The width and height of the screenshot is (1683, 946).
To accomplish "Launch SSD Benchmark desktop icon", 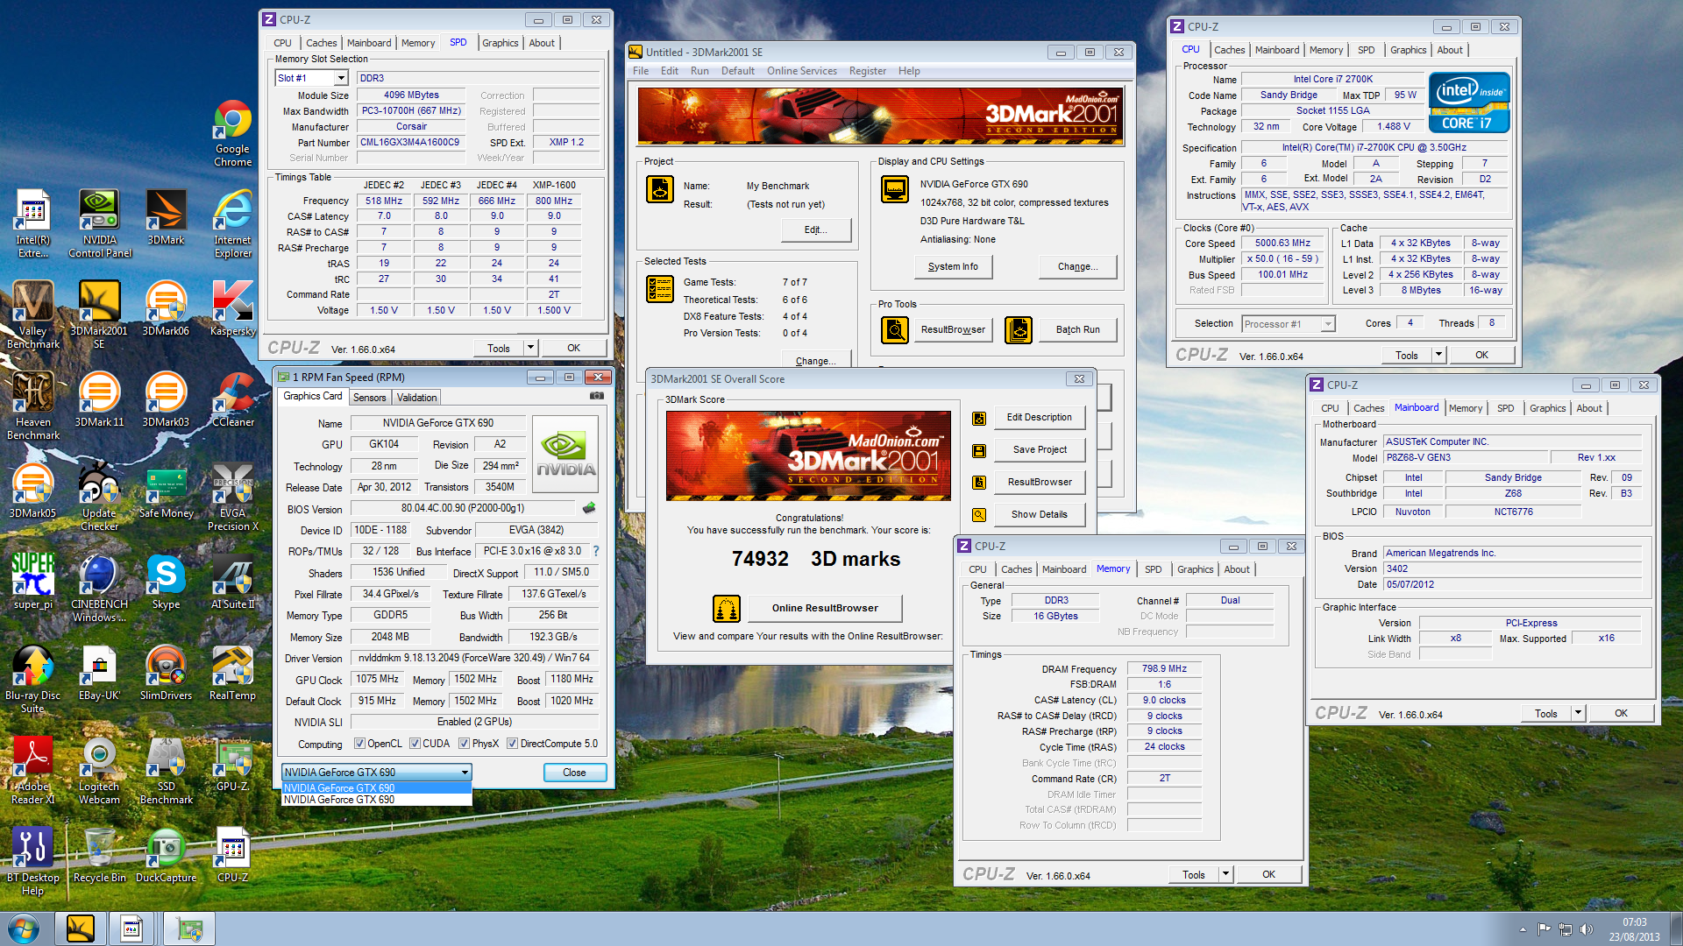I will coord(166,771).
